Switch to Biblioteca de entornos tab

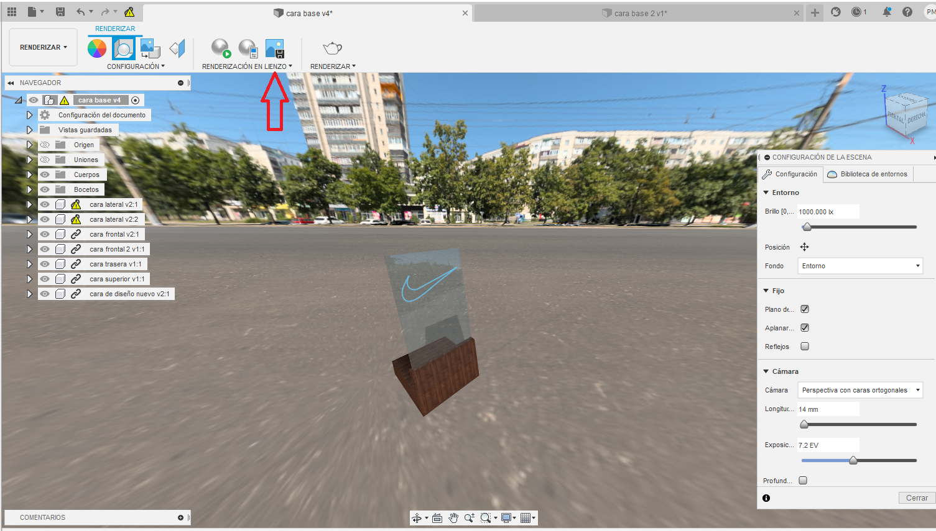click(868, 174)
